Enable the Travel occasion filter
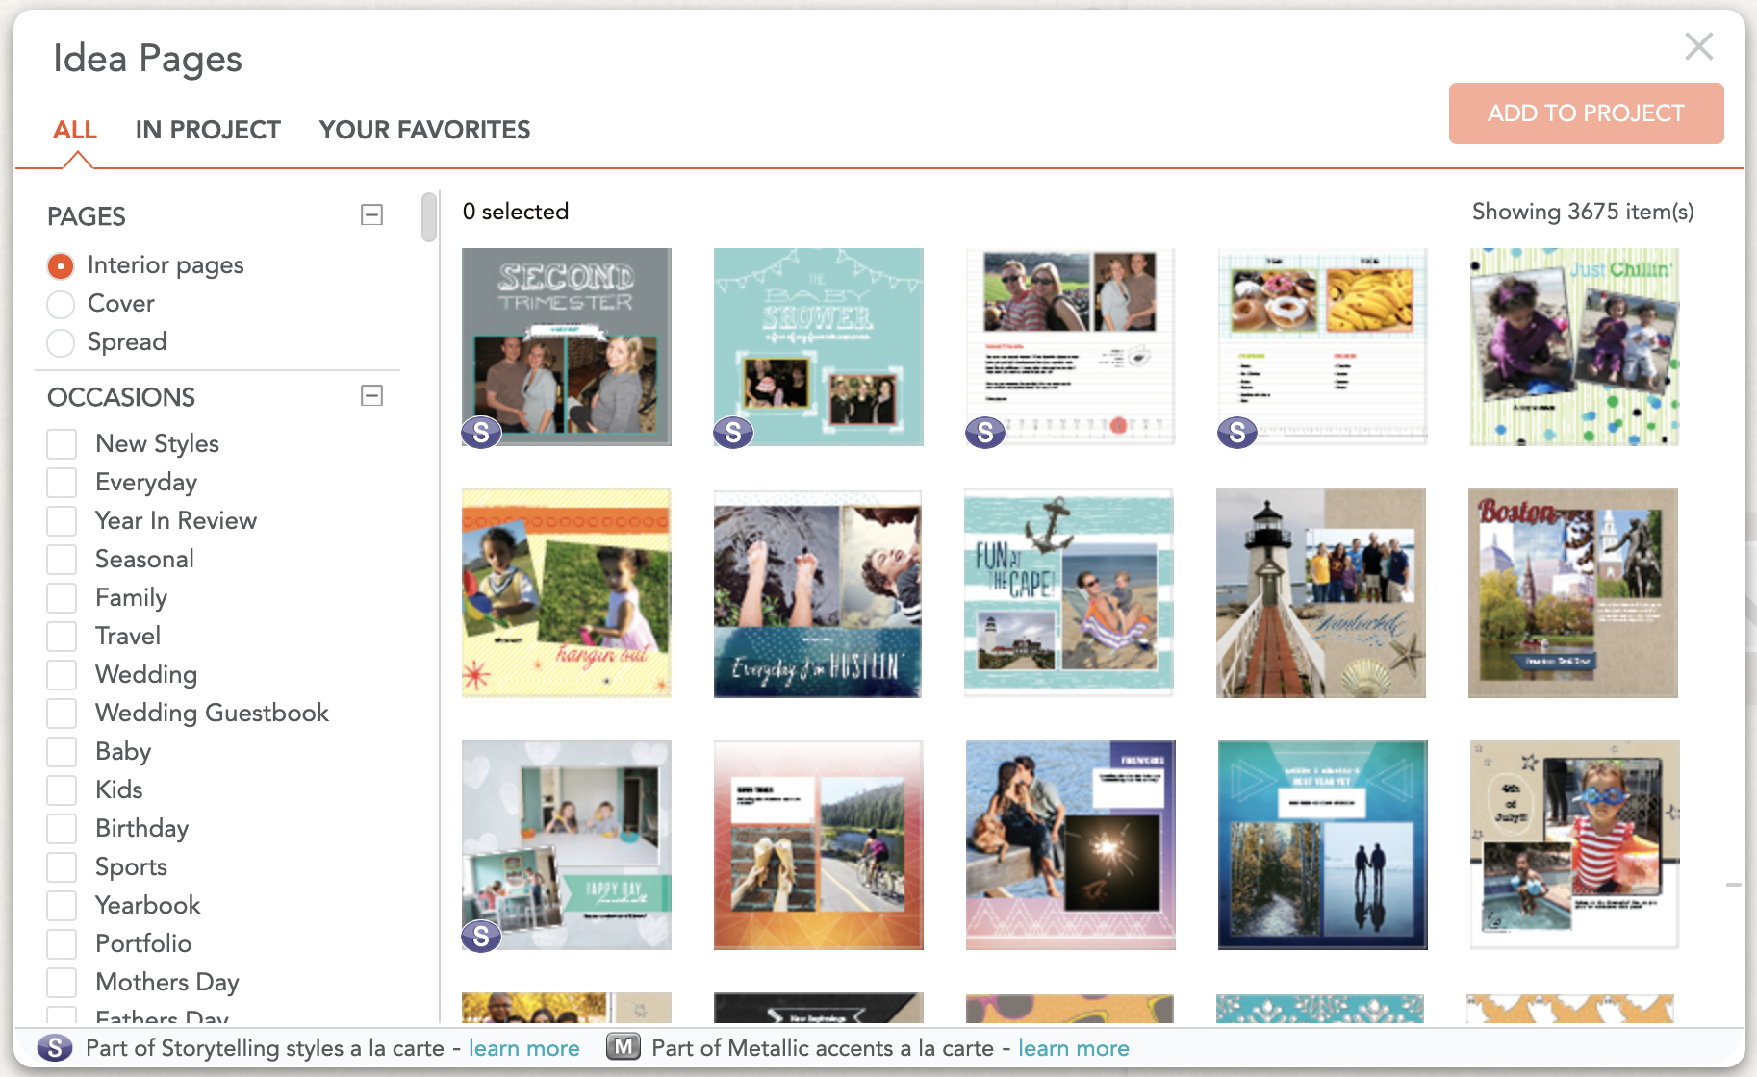 click(x=62, y=636)
